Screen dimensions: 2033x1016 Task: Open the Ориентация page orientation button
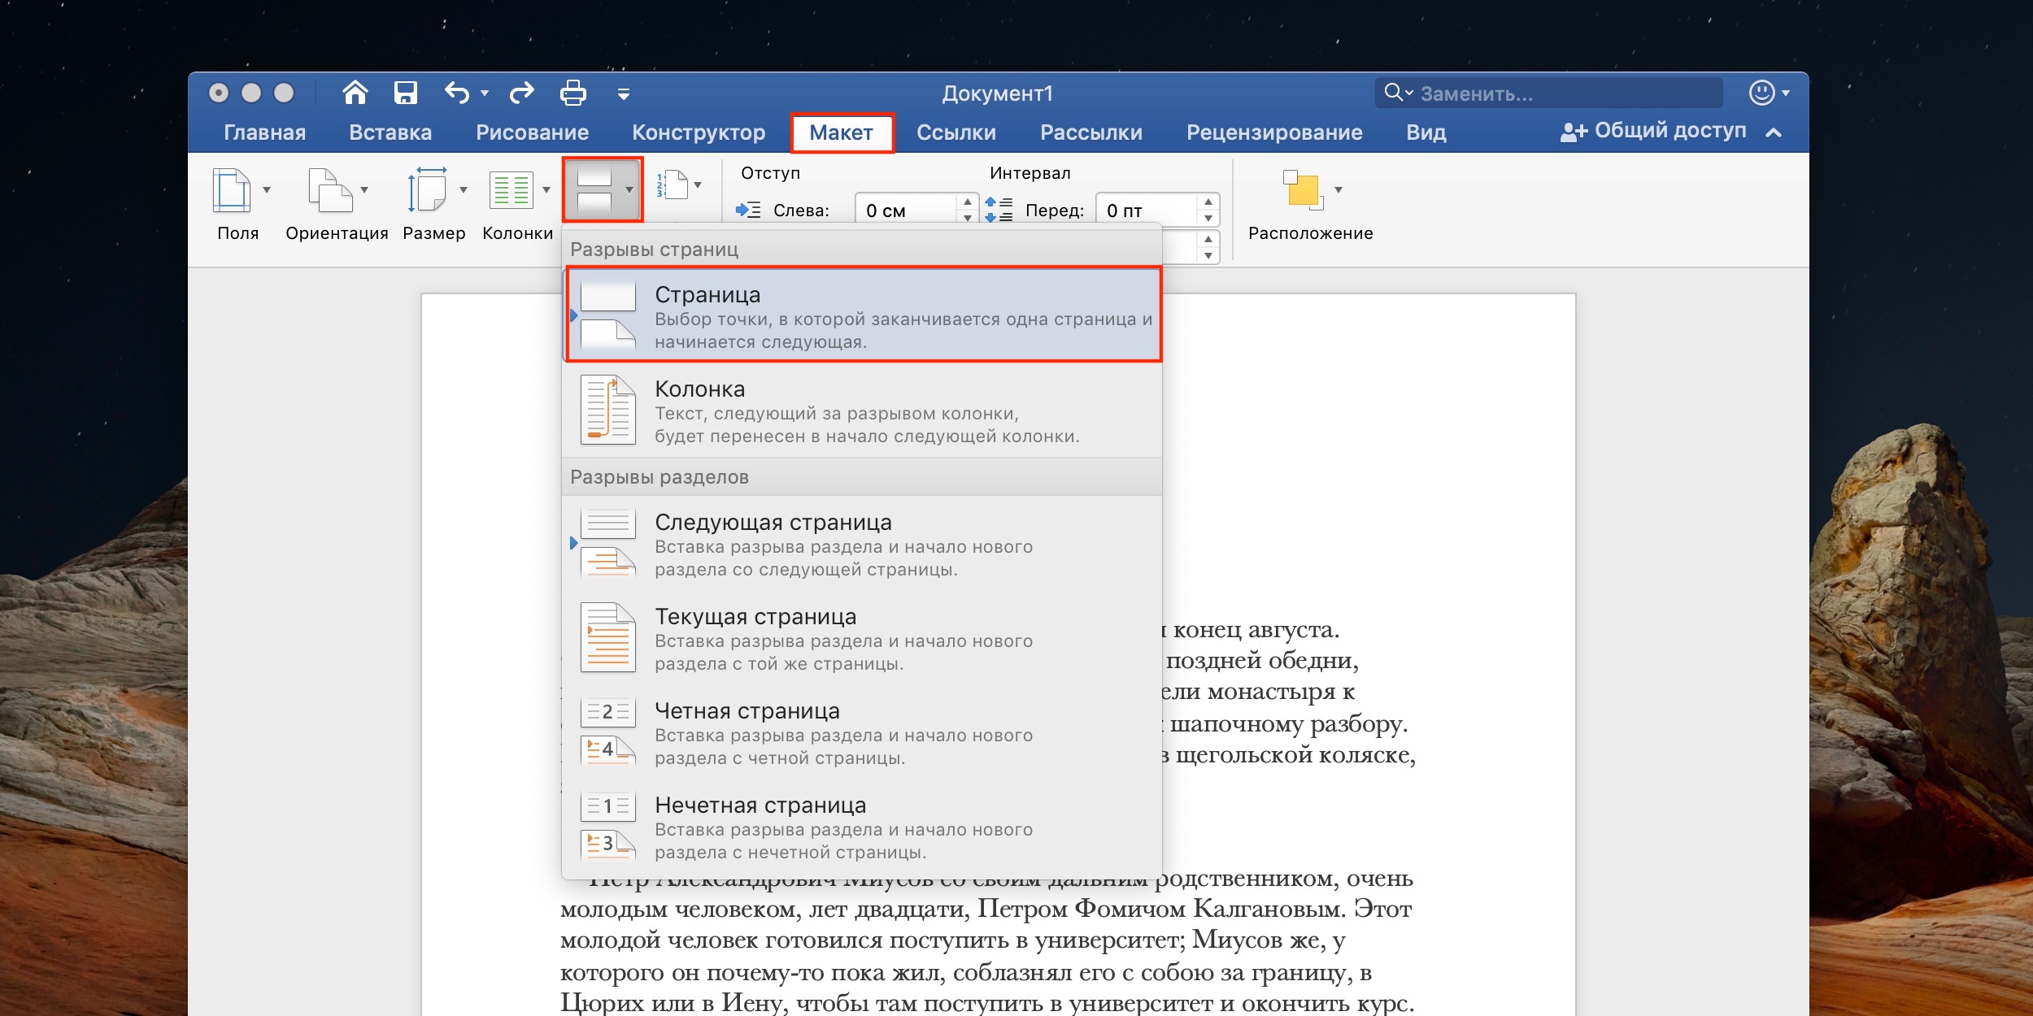(x=330, y=189)
